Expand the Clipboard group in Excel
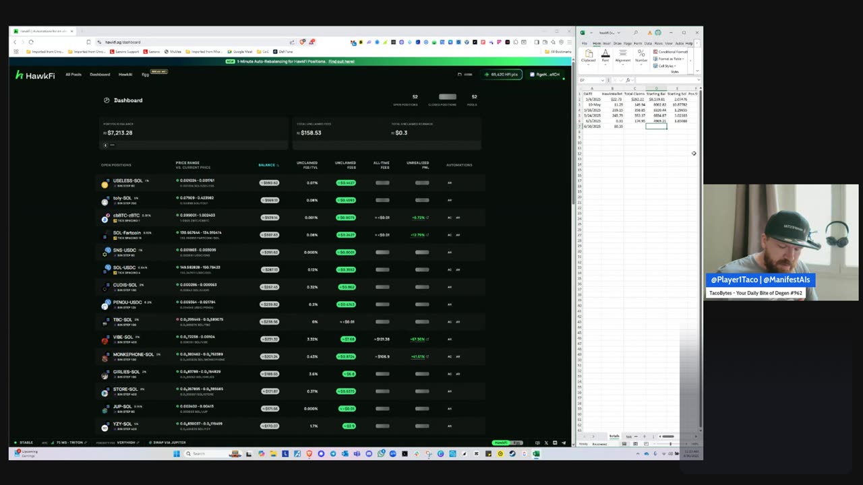This screenshot has width=863, height=485. click(x=589, y=57)
